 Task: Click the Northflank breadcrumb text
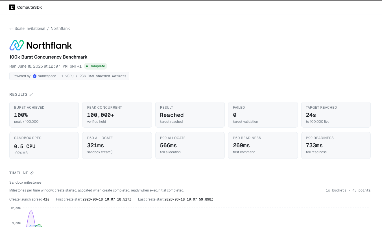(60, 28)
